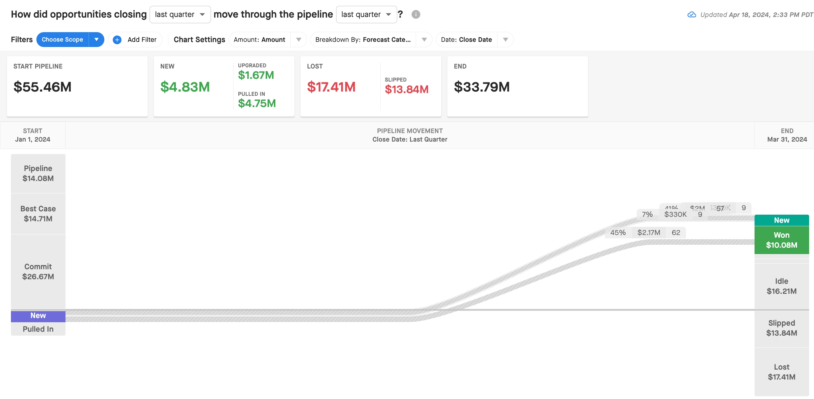Viewport: 814px width, 399px height.
Task: Select the Commit $26.67M start segment
Action: [x=38, y=271]
